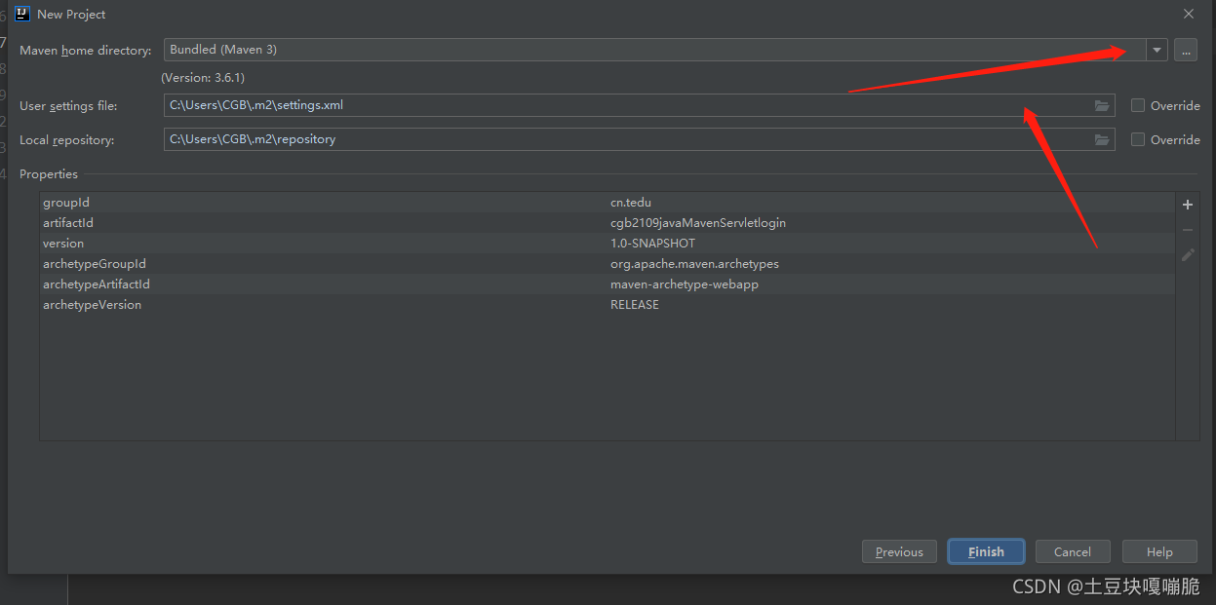Select the groupId property row
The height and width of the screenshot is (605, 1216).
click(x=293, y=202)
